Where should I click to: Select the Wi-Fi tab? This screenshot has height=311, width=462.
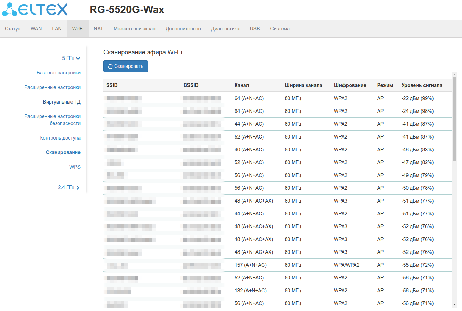click(x=78, y=29)
